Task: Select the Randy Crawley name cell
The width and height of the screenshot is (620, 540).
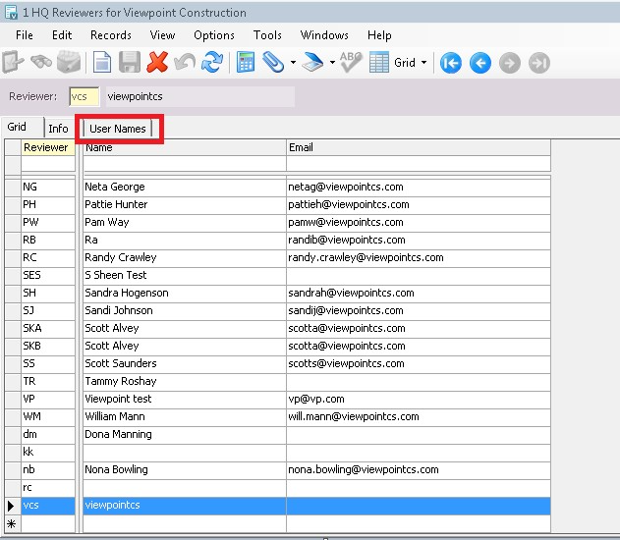Action: click(185, 257)
